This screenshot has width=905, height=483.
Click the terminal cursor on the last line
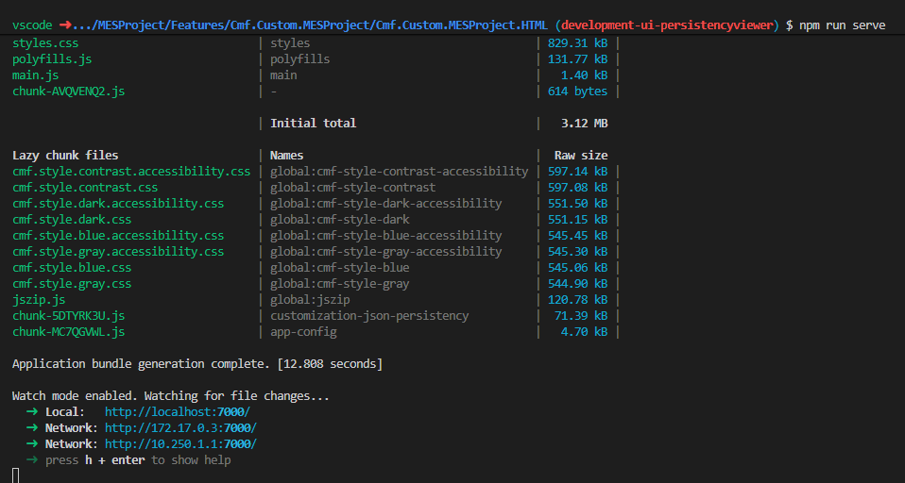(x=16, y=475)
